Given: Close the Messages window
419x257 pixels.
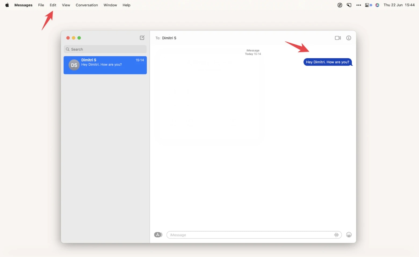Looking at the screenshot, I should click(68, 38).
